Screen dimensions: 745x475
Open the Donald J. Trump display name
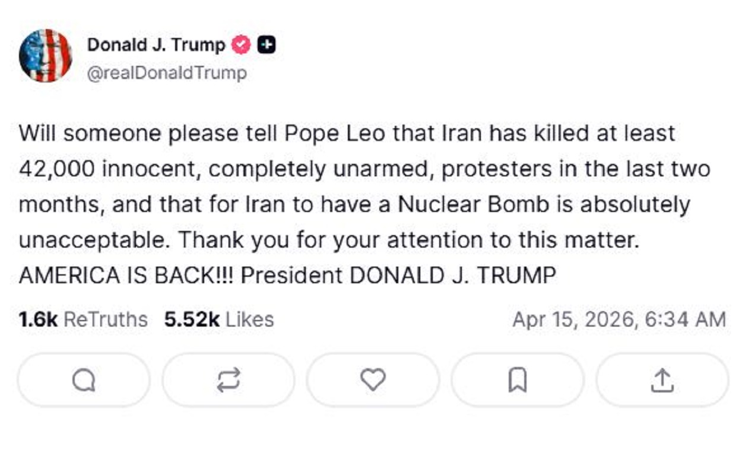point(156,45)
